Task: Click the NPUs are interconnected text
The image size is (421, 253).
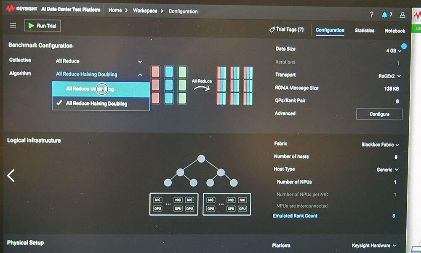Action: click(x=302, y=206)
